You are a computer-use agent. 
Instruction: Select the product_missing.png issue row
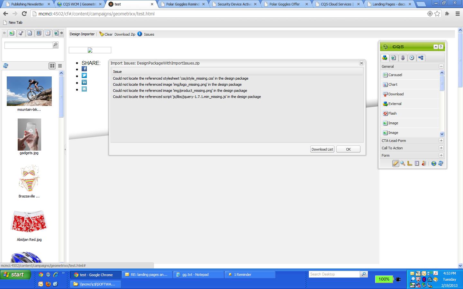(x=237, y=91)
